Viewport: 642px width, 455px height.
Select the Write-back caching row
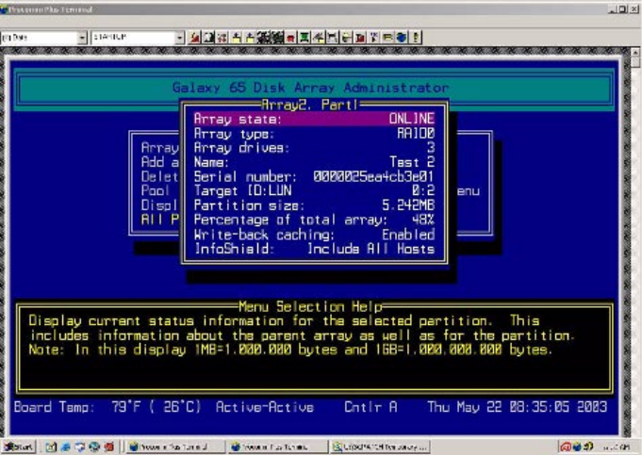[314, 234]
